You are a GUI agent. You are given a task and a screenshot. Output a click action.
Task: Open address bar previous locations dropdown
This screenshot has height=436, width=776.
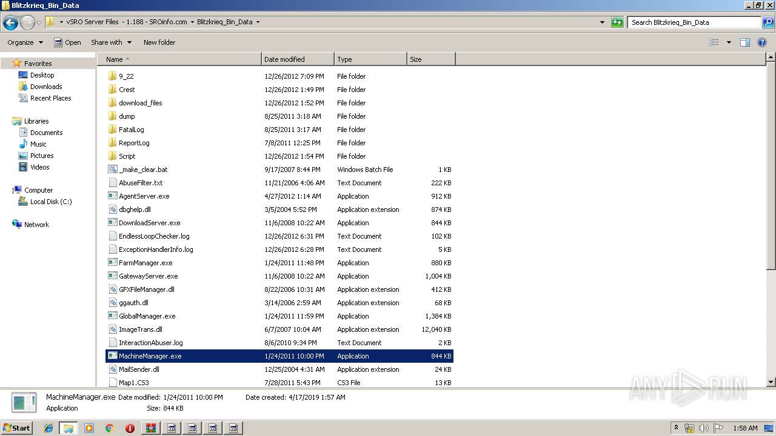(x=602, y=22)
